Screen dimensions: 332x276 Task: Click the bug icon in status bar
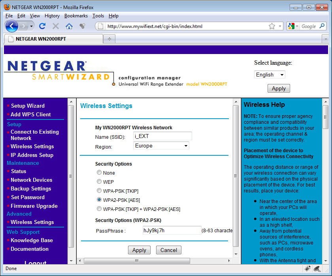307,269
